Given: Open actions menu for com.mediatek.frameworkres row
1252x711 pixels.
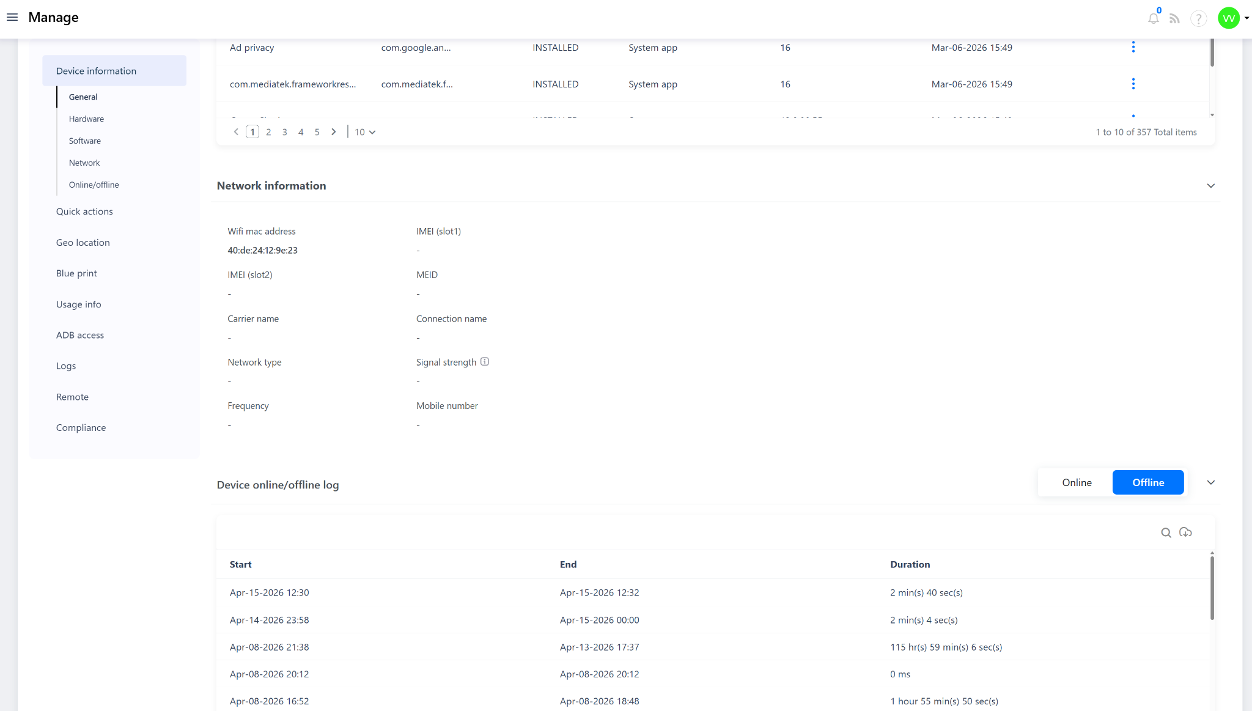Looking at the screenshot, I should click(1133, 84).
